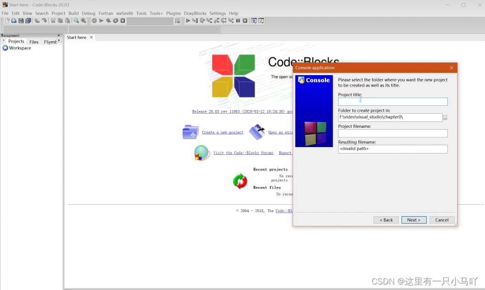Click the Back button in wizard

pos(386,220)
